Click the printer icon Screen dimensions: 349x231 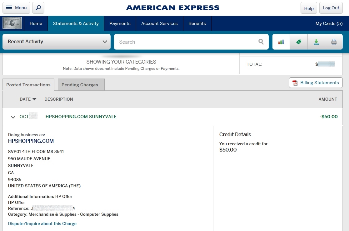coord(334,42)
